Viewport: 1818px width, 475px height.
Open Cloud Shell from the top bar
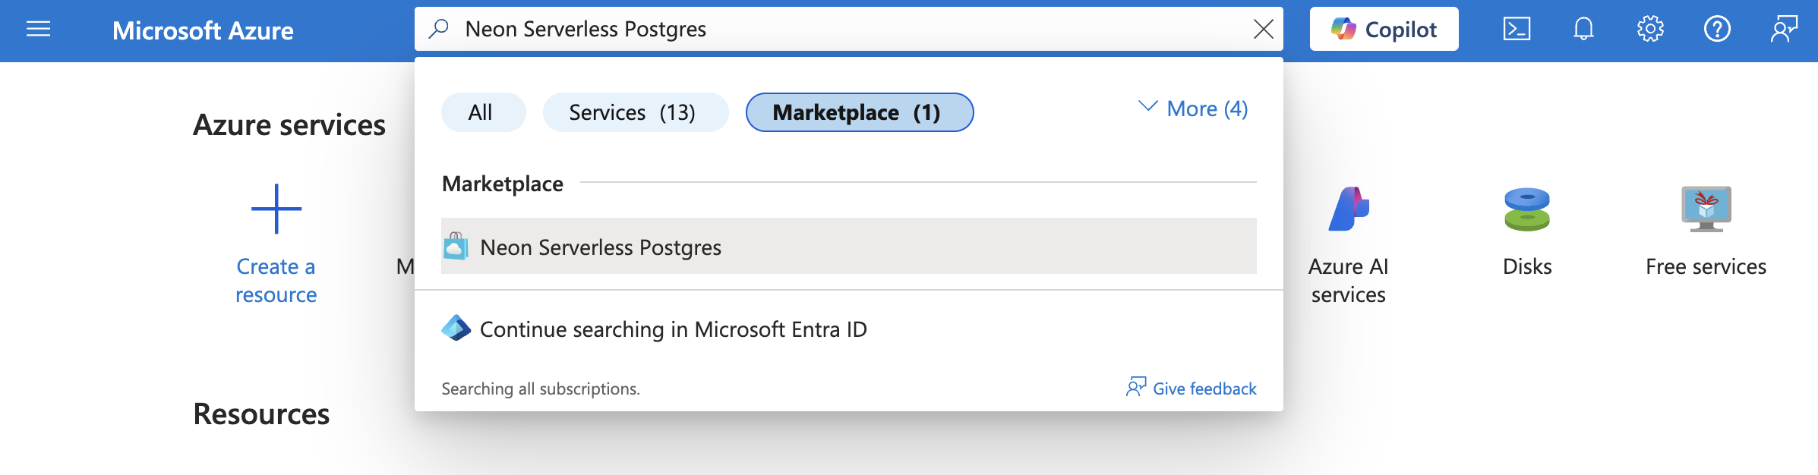tap(1517, 30)
